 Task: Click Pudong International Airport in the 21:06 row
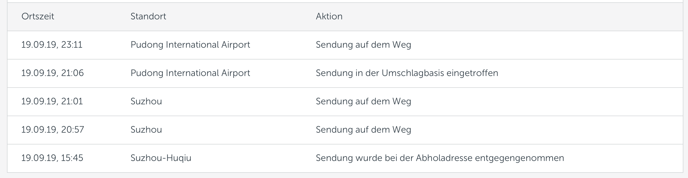click(x=190, y=73)
